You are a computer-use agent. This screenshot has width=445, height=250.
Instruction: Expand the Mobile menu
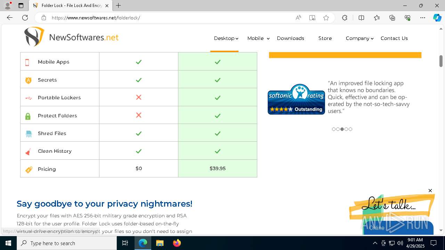(258, 38)
